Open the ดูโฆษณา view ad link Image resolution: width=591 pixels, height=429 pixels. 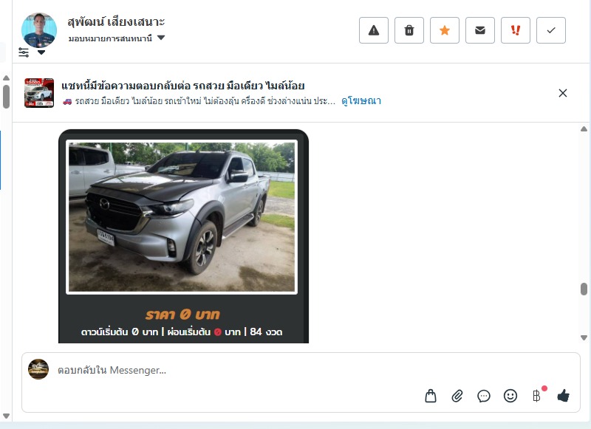pyautogui.click(x=361, y=101)
